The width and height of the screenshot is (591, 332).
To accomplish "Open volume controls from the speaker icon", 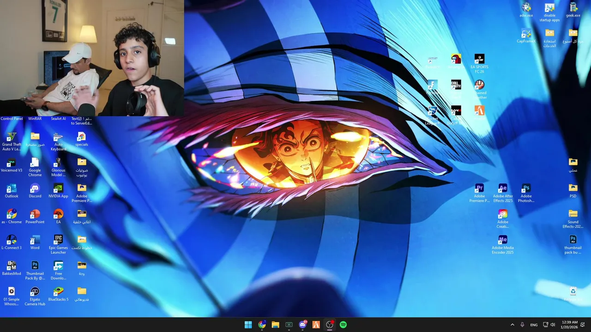I will pyautogui.click(x=553, y=325).
